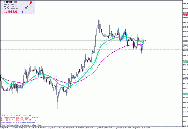The width and height of the screenshot is (188, 129).
Task: Click the Core Durable Goods Orders line
Action: (22, 121)
